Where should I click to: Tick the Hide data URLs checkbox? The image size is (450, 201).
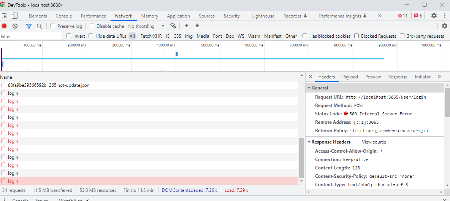pos(91,36)
